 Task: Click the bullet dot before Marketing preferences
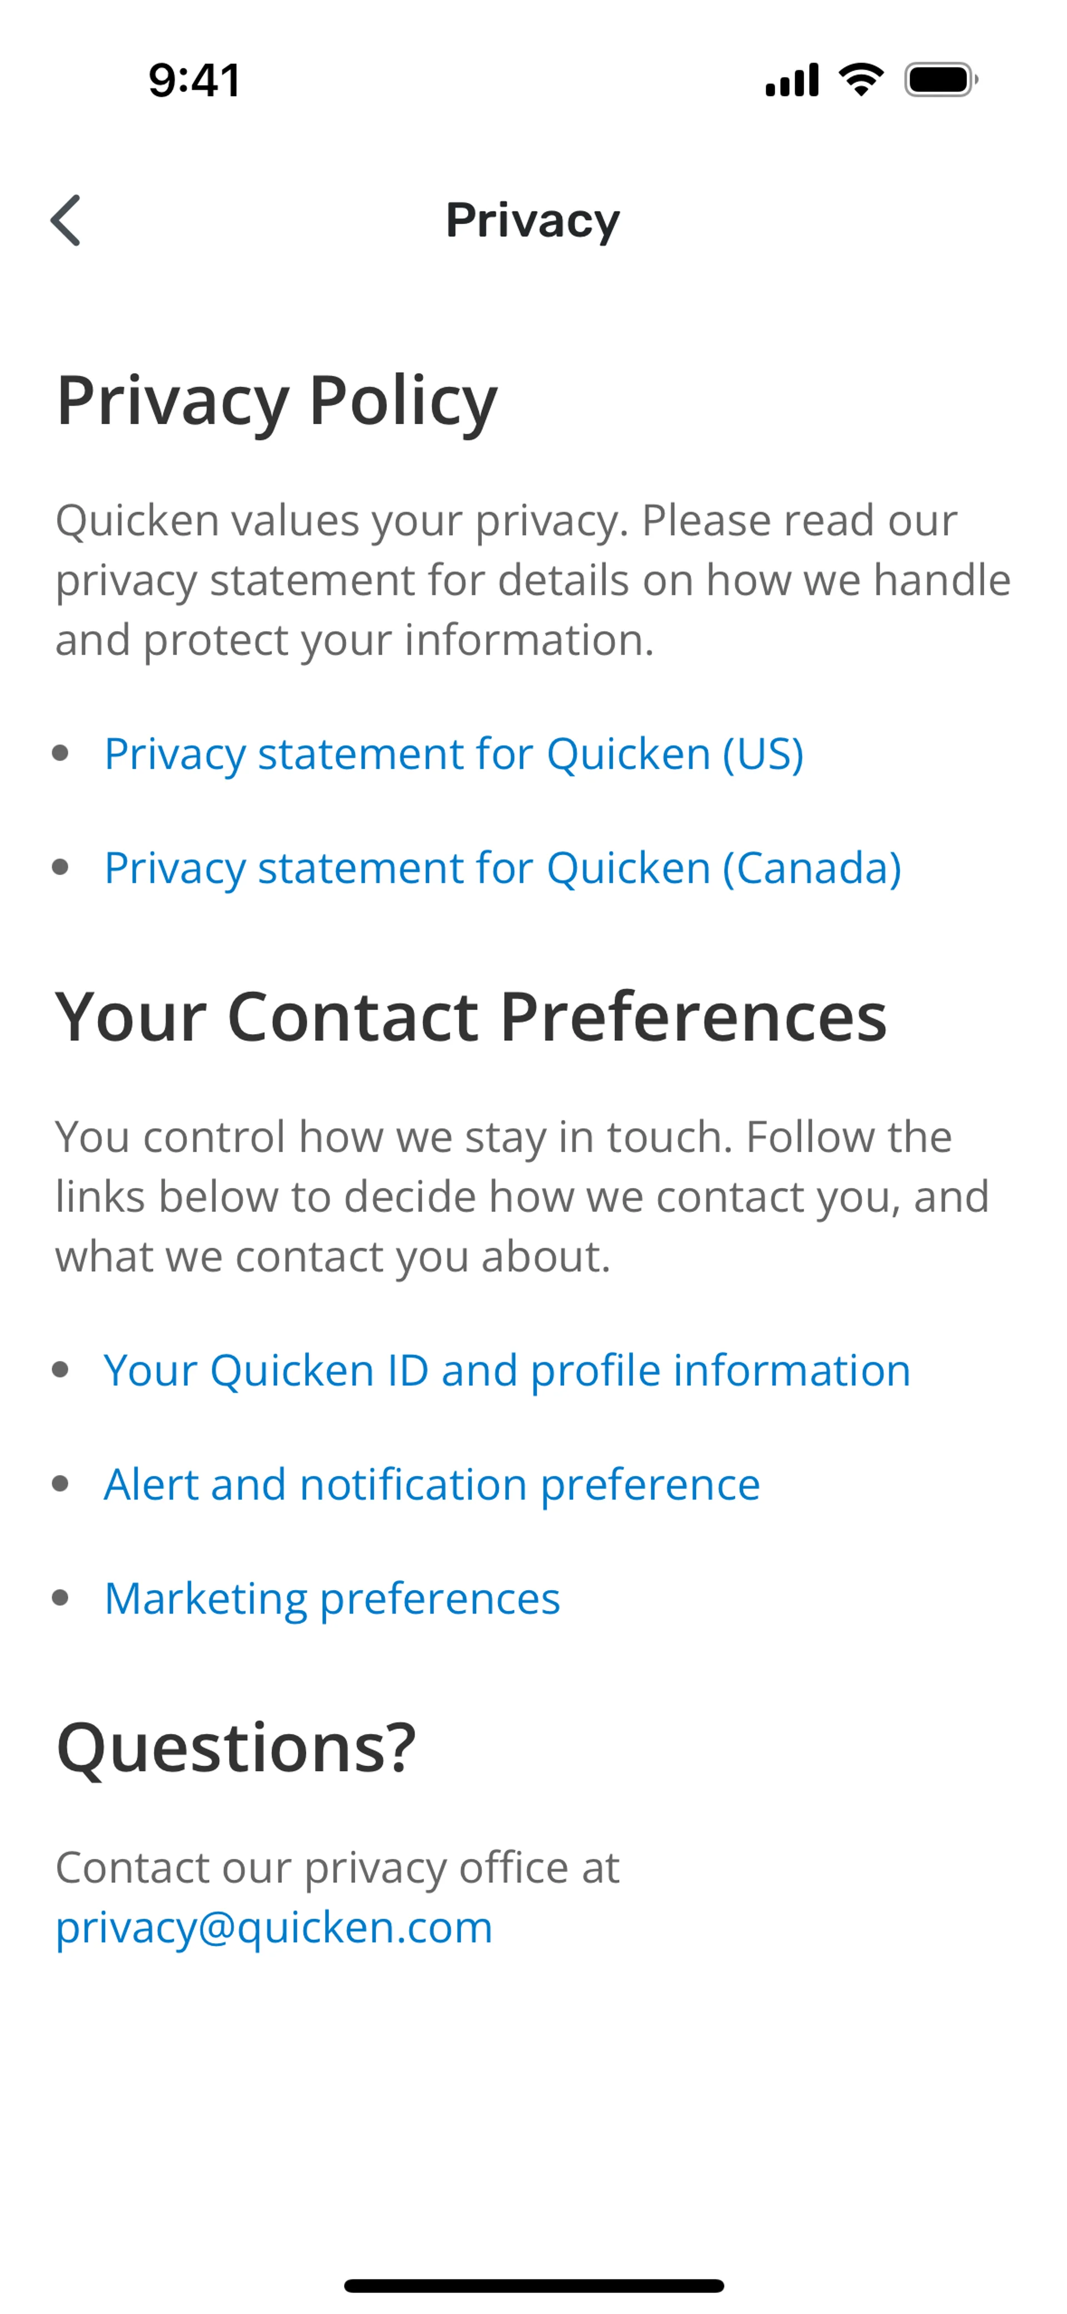tap(61, 1598)
